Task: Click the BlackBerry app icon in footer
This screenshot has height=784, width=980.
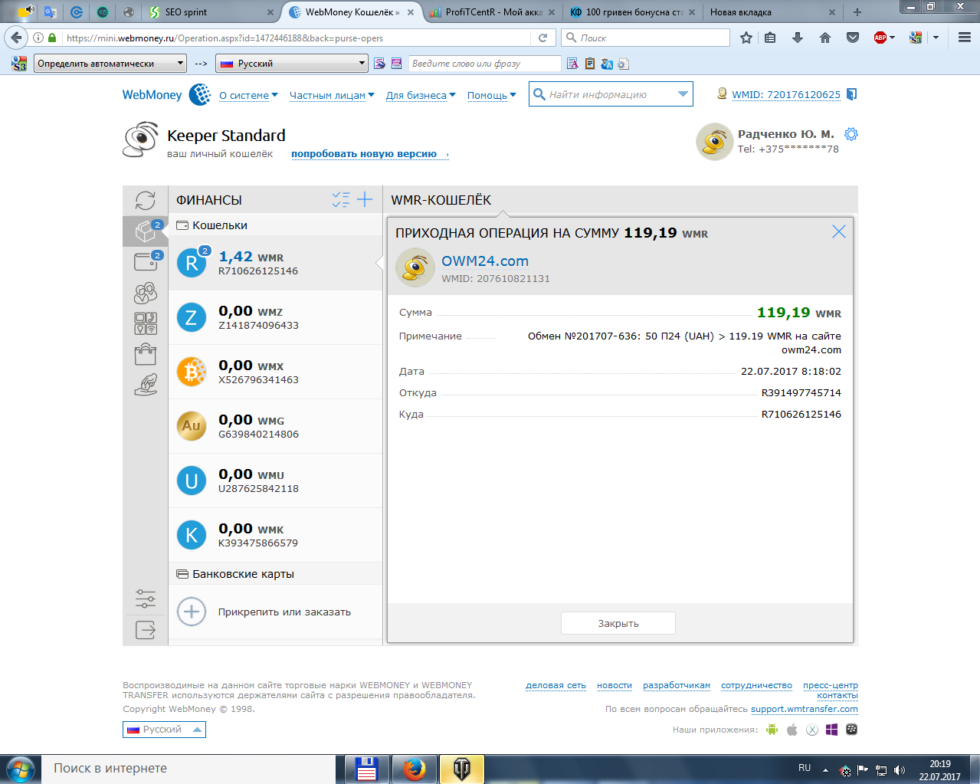Action: (851, 730)
